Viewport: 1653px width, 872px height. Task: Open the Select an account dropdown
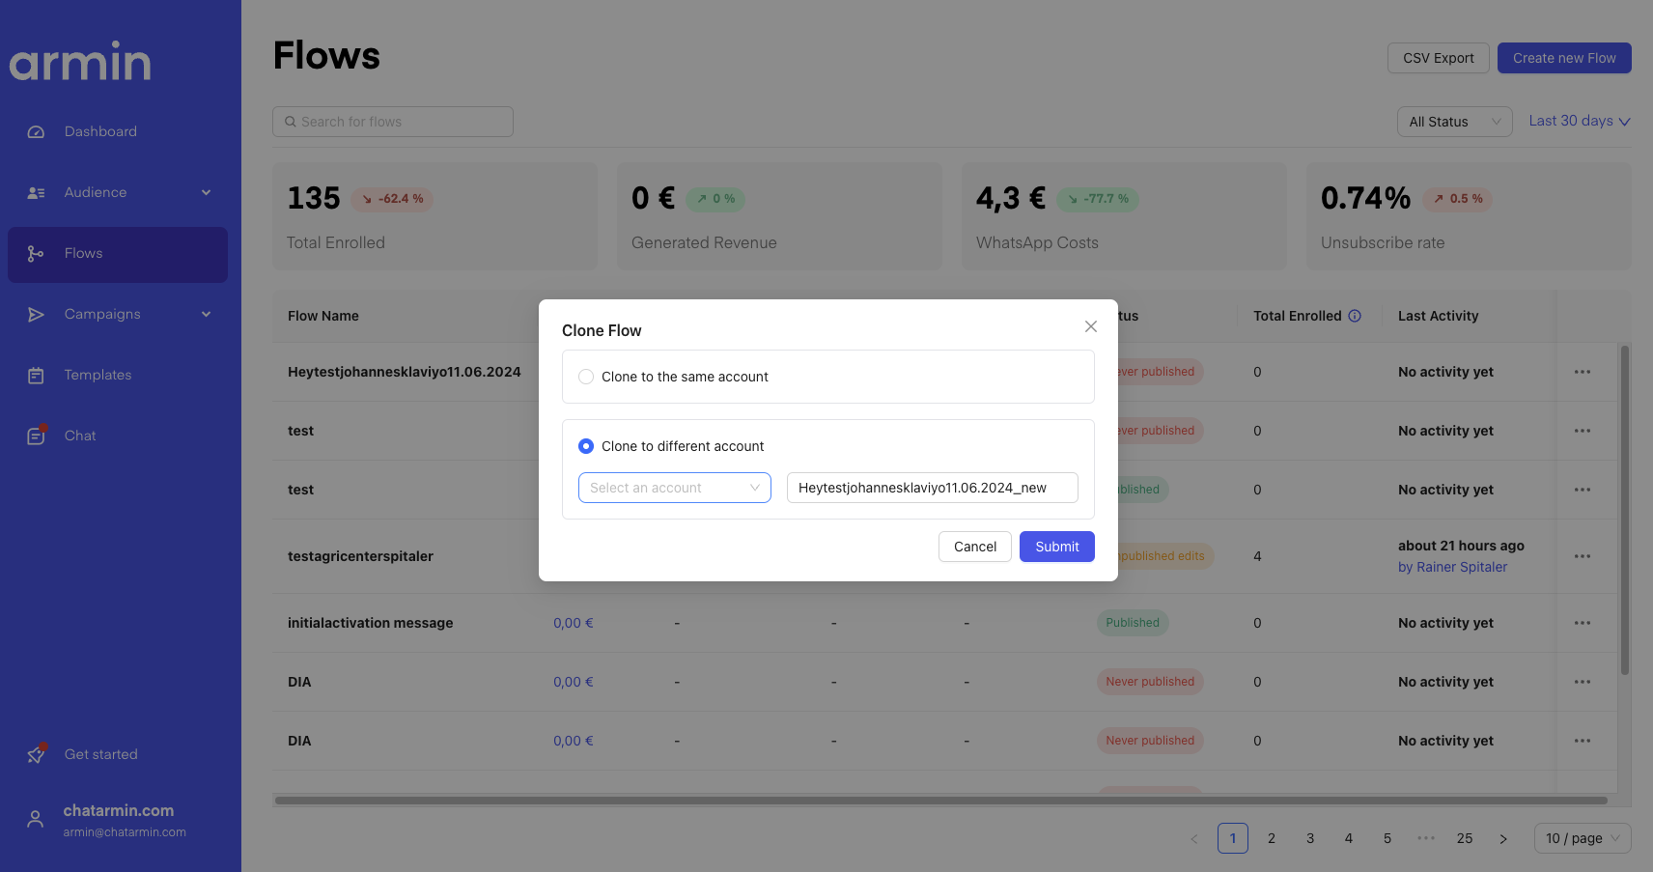[674, 488]
